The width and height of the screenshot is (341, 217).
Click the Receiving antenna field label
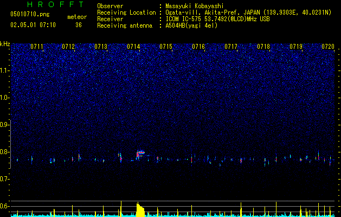(125, 25)
